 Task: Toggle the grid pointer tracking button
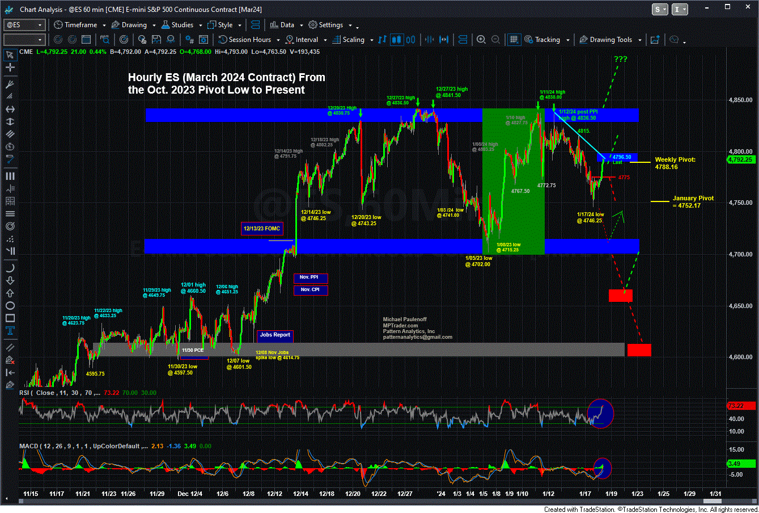(514, 40)
